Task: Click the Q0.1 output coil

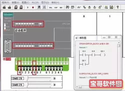Action: [x=102, y=55]
